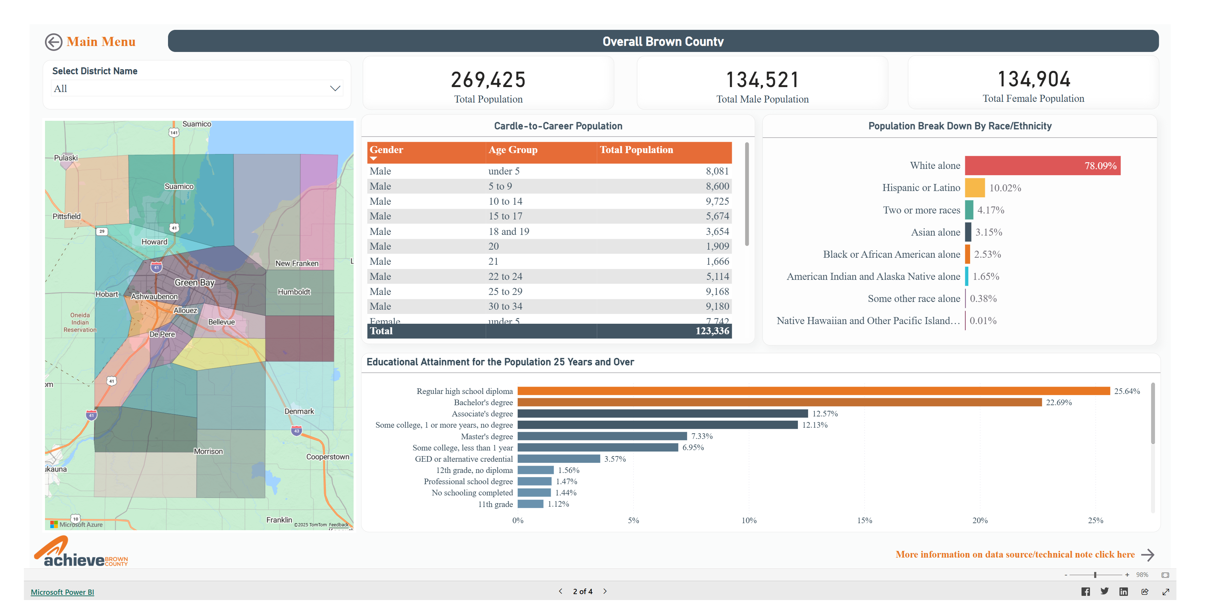The image size is (1220, 612).
Task: Share report on LinkedIn icon
Action: click(x=1123, y=592)
